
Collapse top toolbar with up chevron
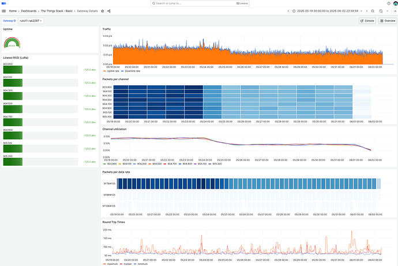tap(395, 11)
